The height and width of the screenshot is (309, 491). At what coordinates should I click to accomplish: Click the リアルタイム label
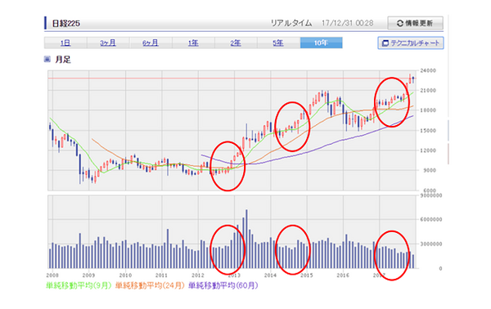click(291, 23)
